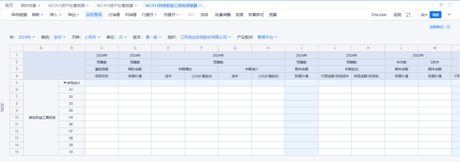Image resolution: width=460 pixels, height=162 pixels.
Task: Expand the left side panel handle
Action: tap(2, 107)
